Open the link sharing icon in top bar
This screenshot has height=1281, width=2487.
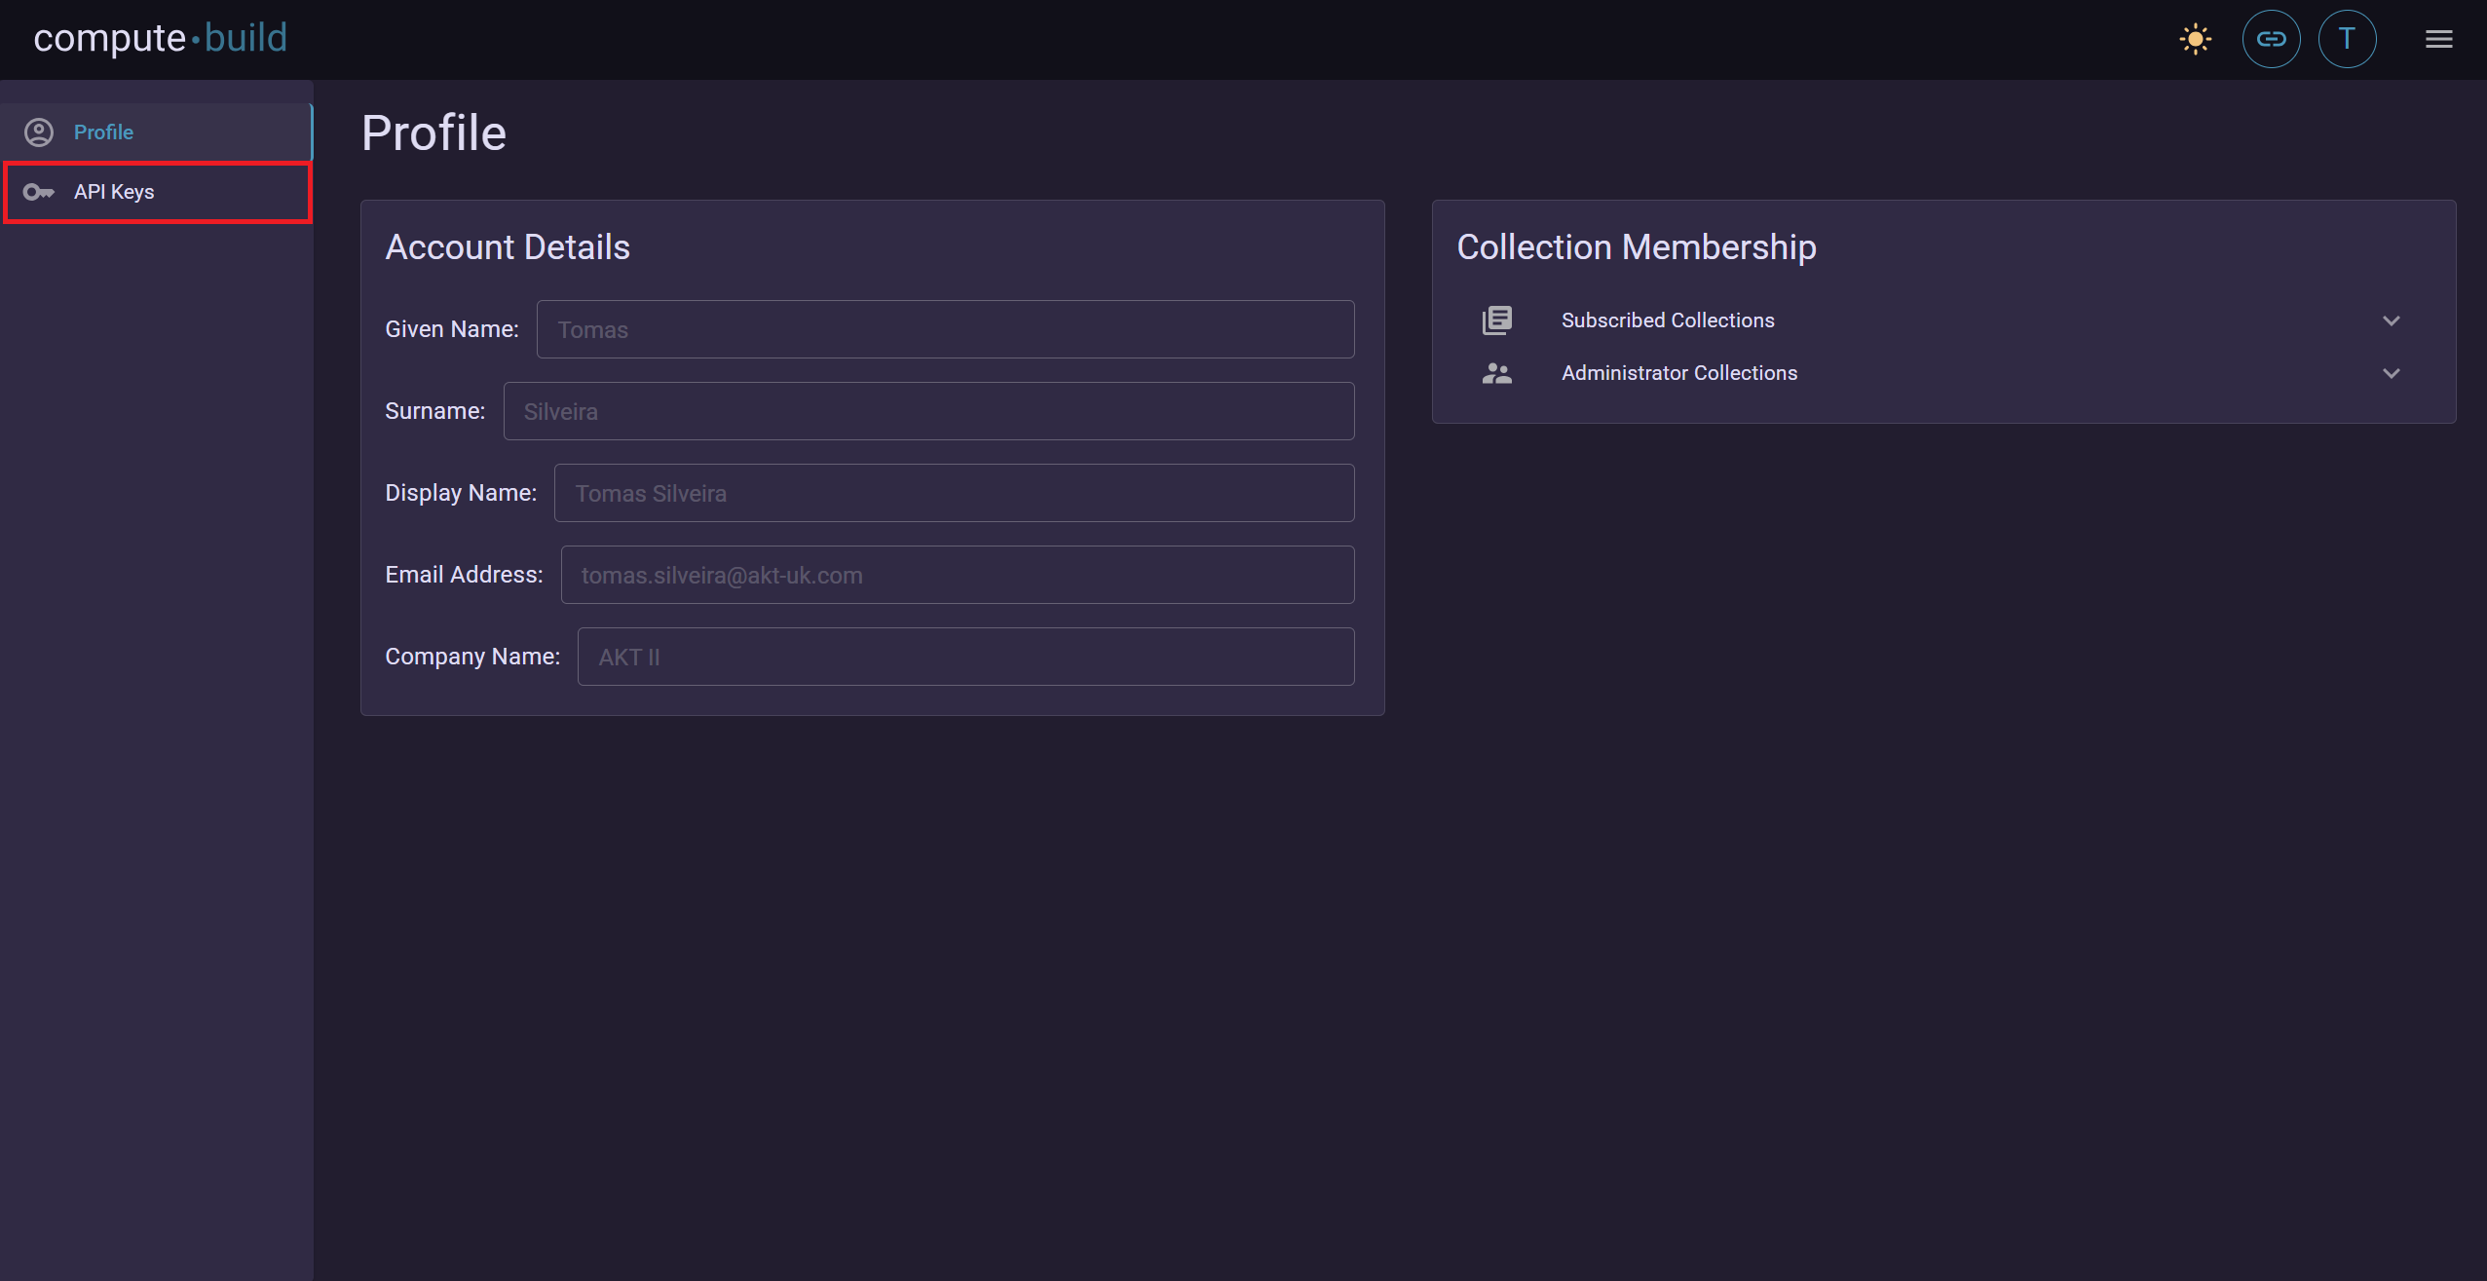pos(2271,39)
